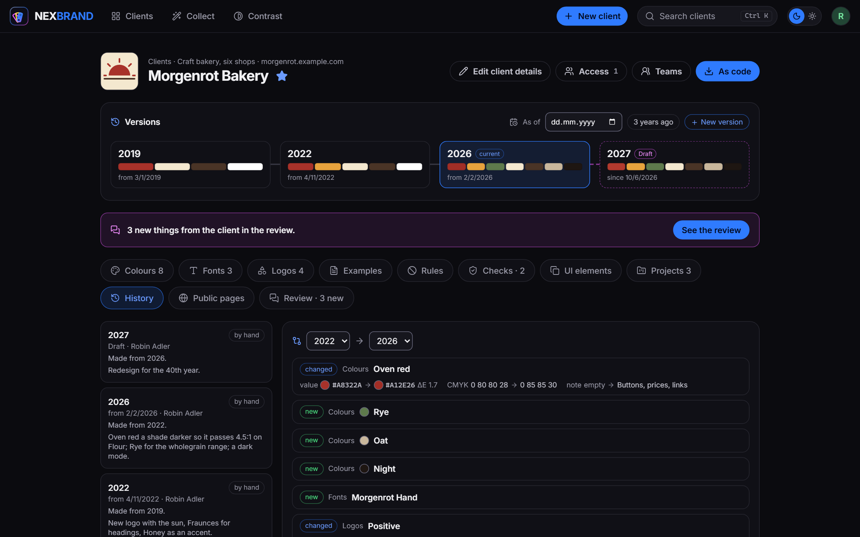Select the Examples tab
Viewport: 860px width, 537px height.
(356, 270)
